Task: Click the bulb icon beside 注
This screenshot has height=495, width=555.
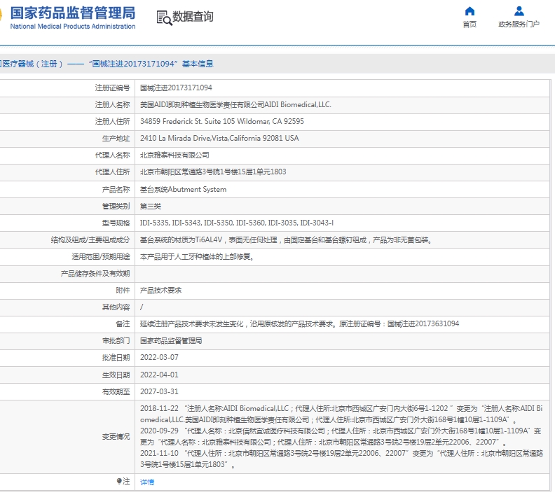Action: pos(119,481)
